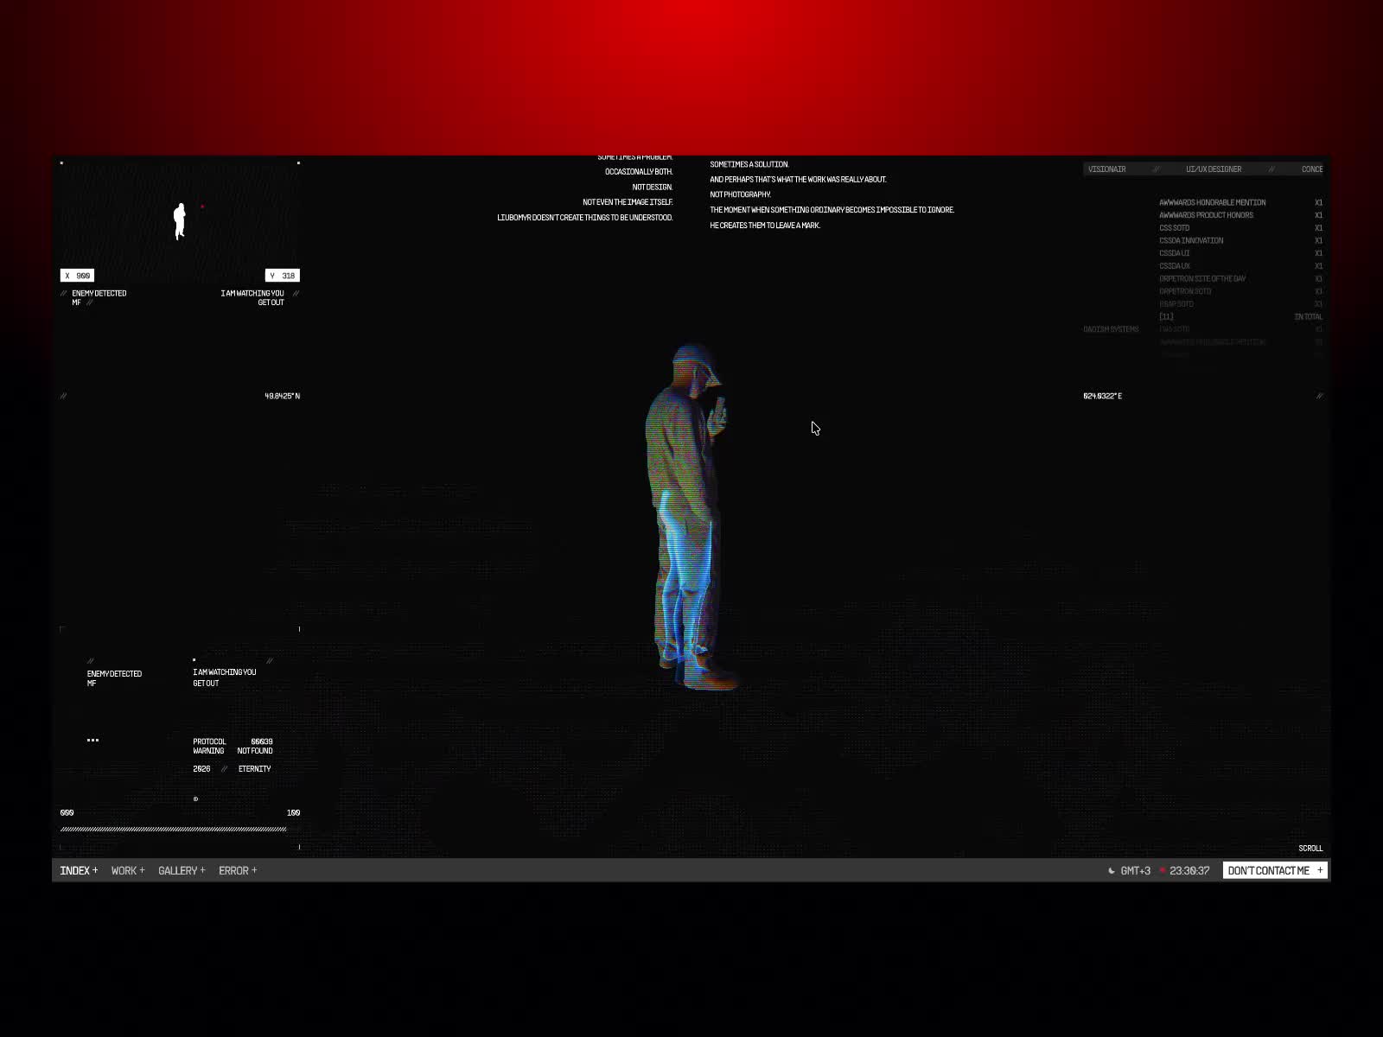Image resolution: width=1383 pixels, height=1037 pixels.
Task: Click the CSSDA UX award row
Action: tap(1240, 266)
